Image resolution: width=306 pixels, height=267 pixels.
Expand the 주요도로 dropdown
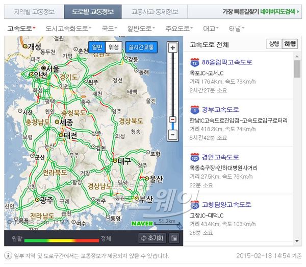(x=179, y=29)
